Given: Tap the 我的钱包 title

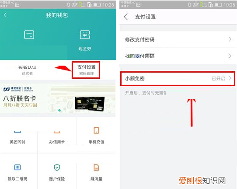Looking at the screenshot, I should coord(57,15).
